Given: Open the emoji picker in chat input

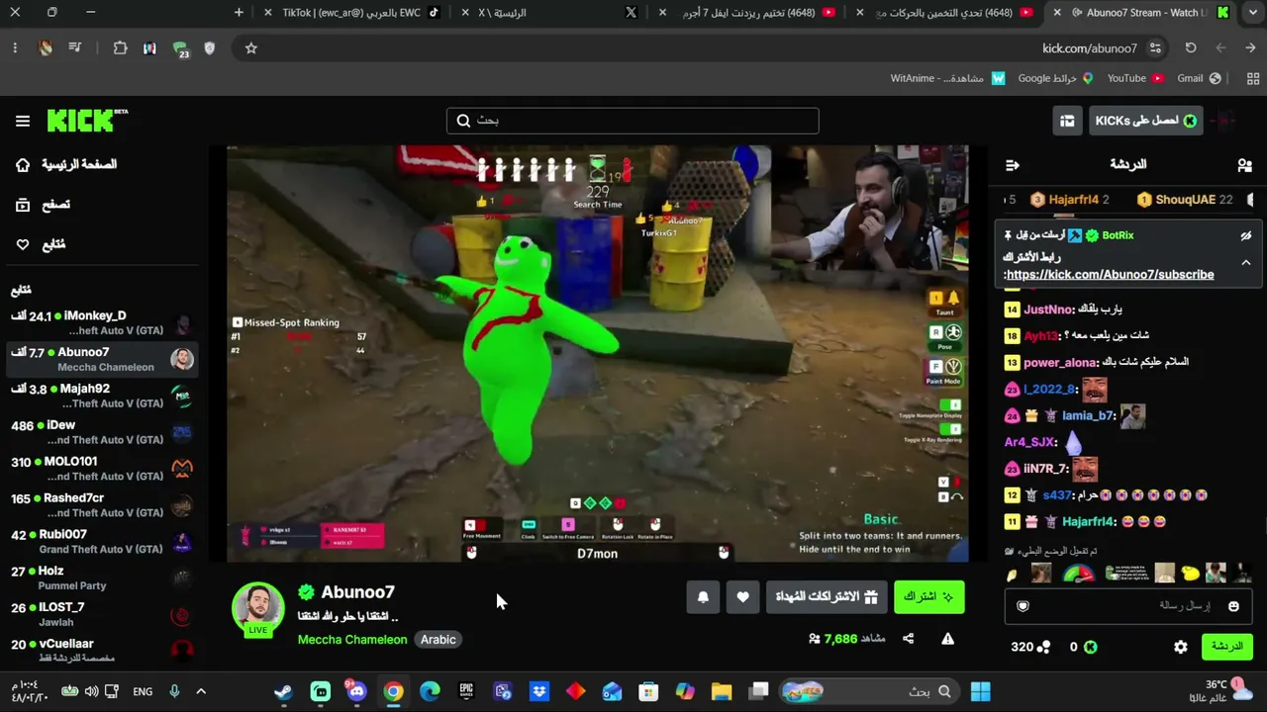Looking at the screenshot, I should (1233, 606).
